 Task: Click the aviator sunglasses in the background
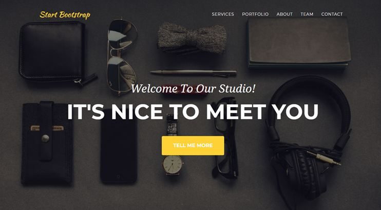click(122, 57)
